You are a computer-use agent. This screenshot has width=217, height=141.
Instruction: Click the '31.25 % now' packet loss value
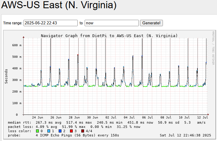pyautogui.click(x=128, y=127)
